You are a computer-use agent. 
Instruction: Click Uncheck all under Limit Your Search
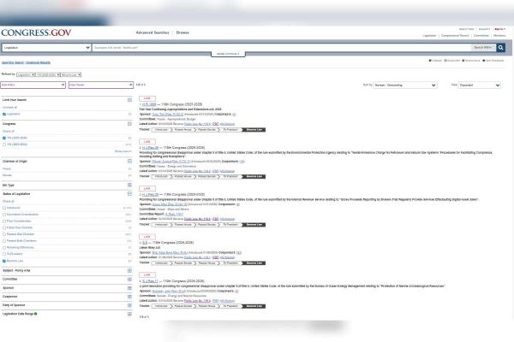[x=9, y=108]
